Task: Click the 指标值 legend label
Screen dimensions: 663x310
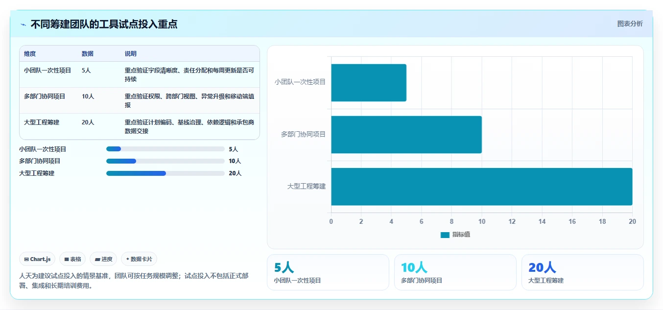Action: pyautogui.click(x=461, y=235)
